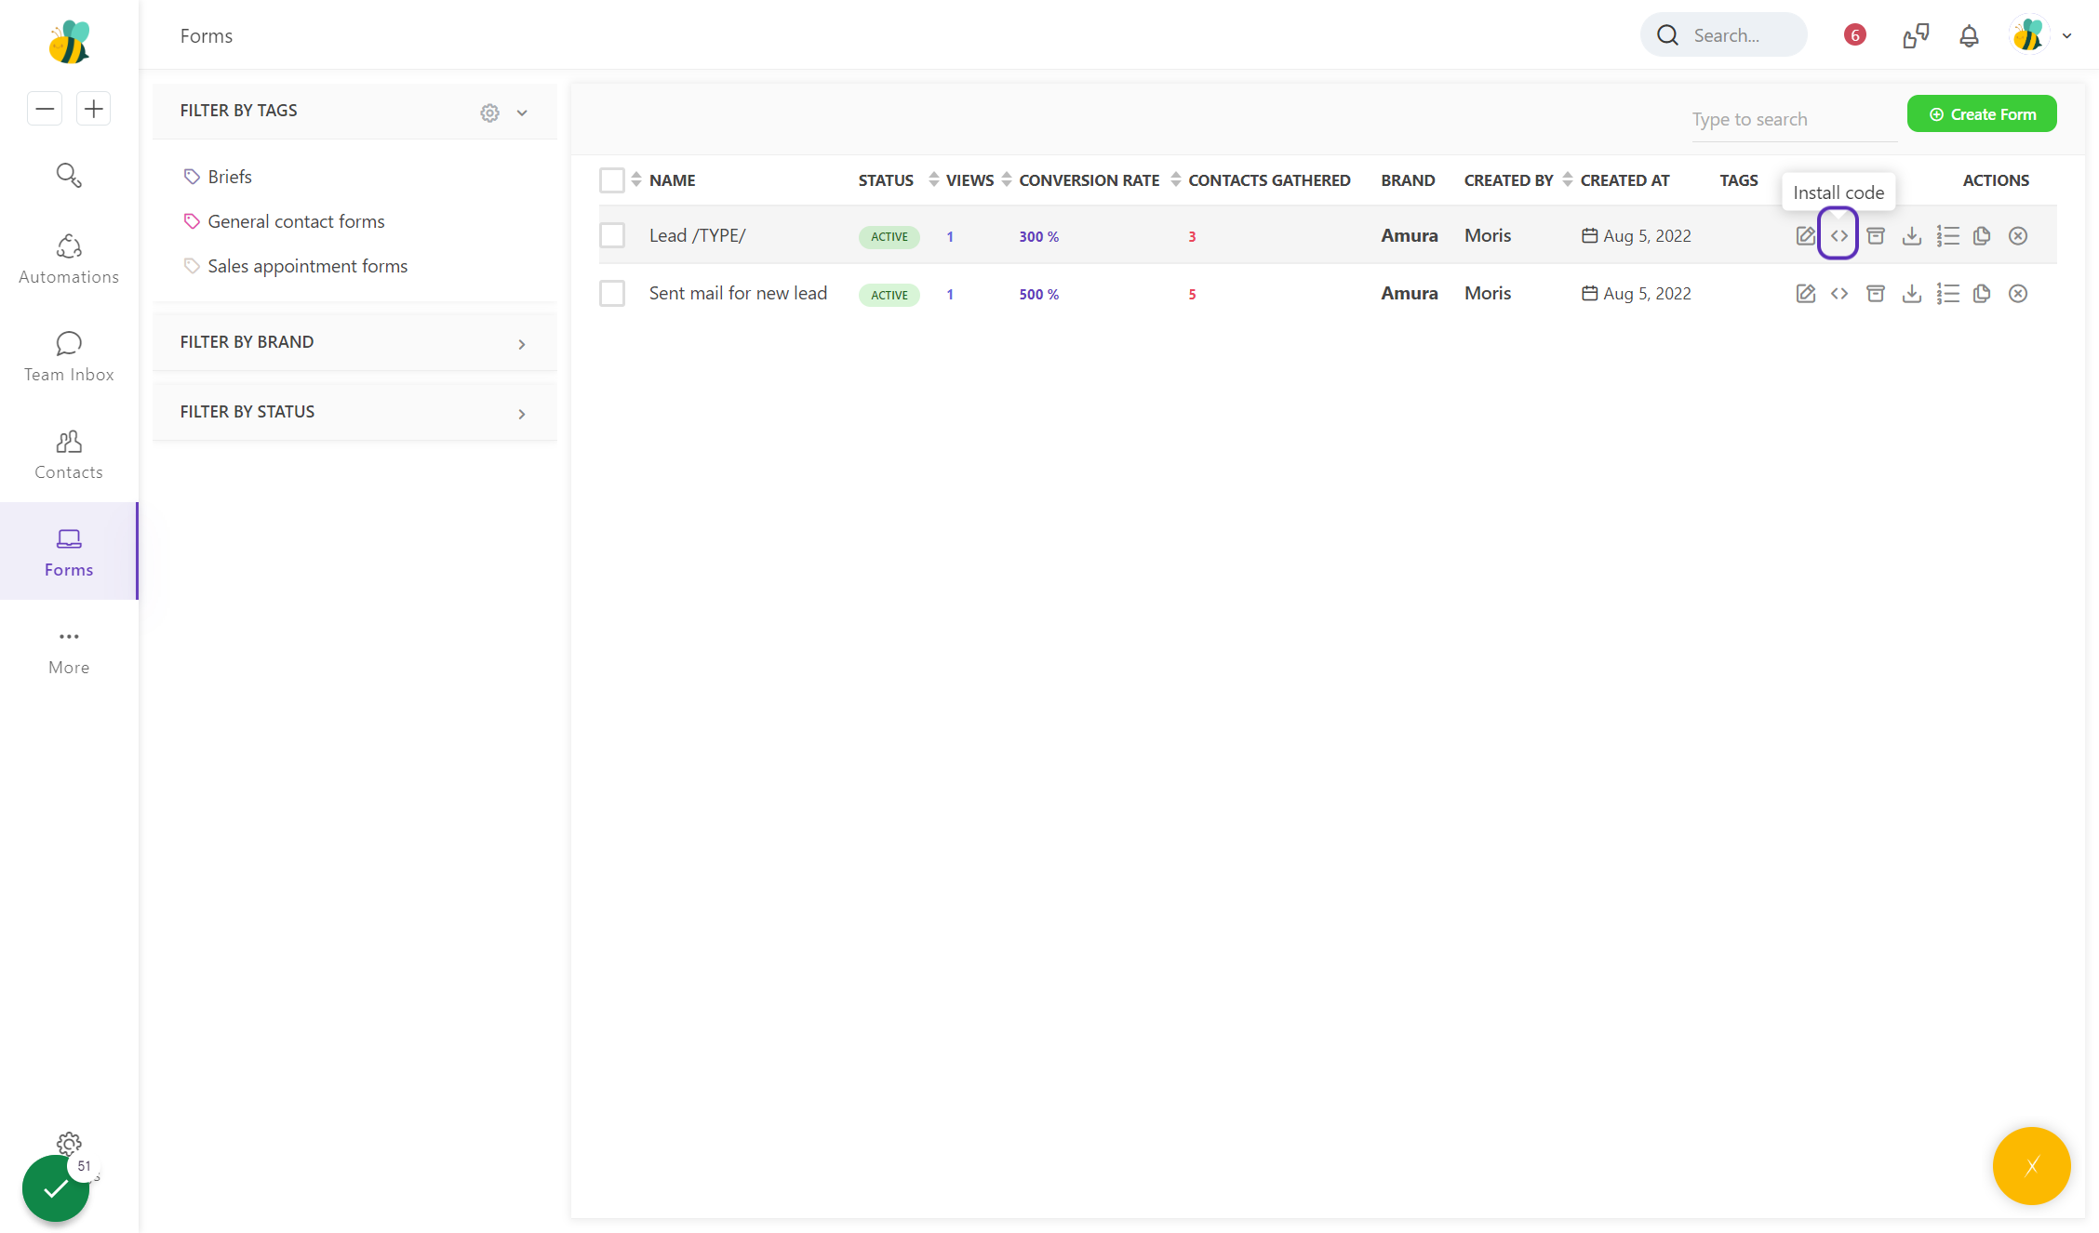Check the Lead /TYPE/ row checkbox
The height and width of the screenshot is (1233, 2099).
612,236
